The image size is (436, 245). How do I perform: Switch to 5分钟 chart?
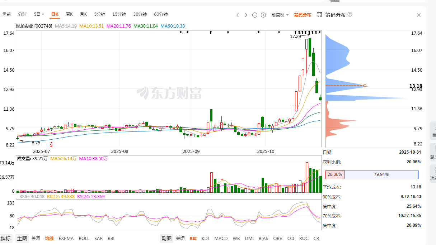[100, 14]
